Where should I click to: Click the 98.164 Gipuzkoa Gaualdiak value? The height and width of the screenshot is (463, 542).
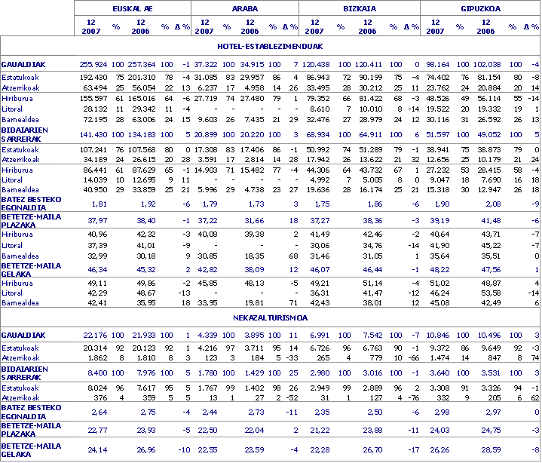click(446, 64)
